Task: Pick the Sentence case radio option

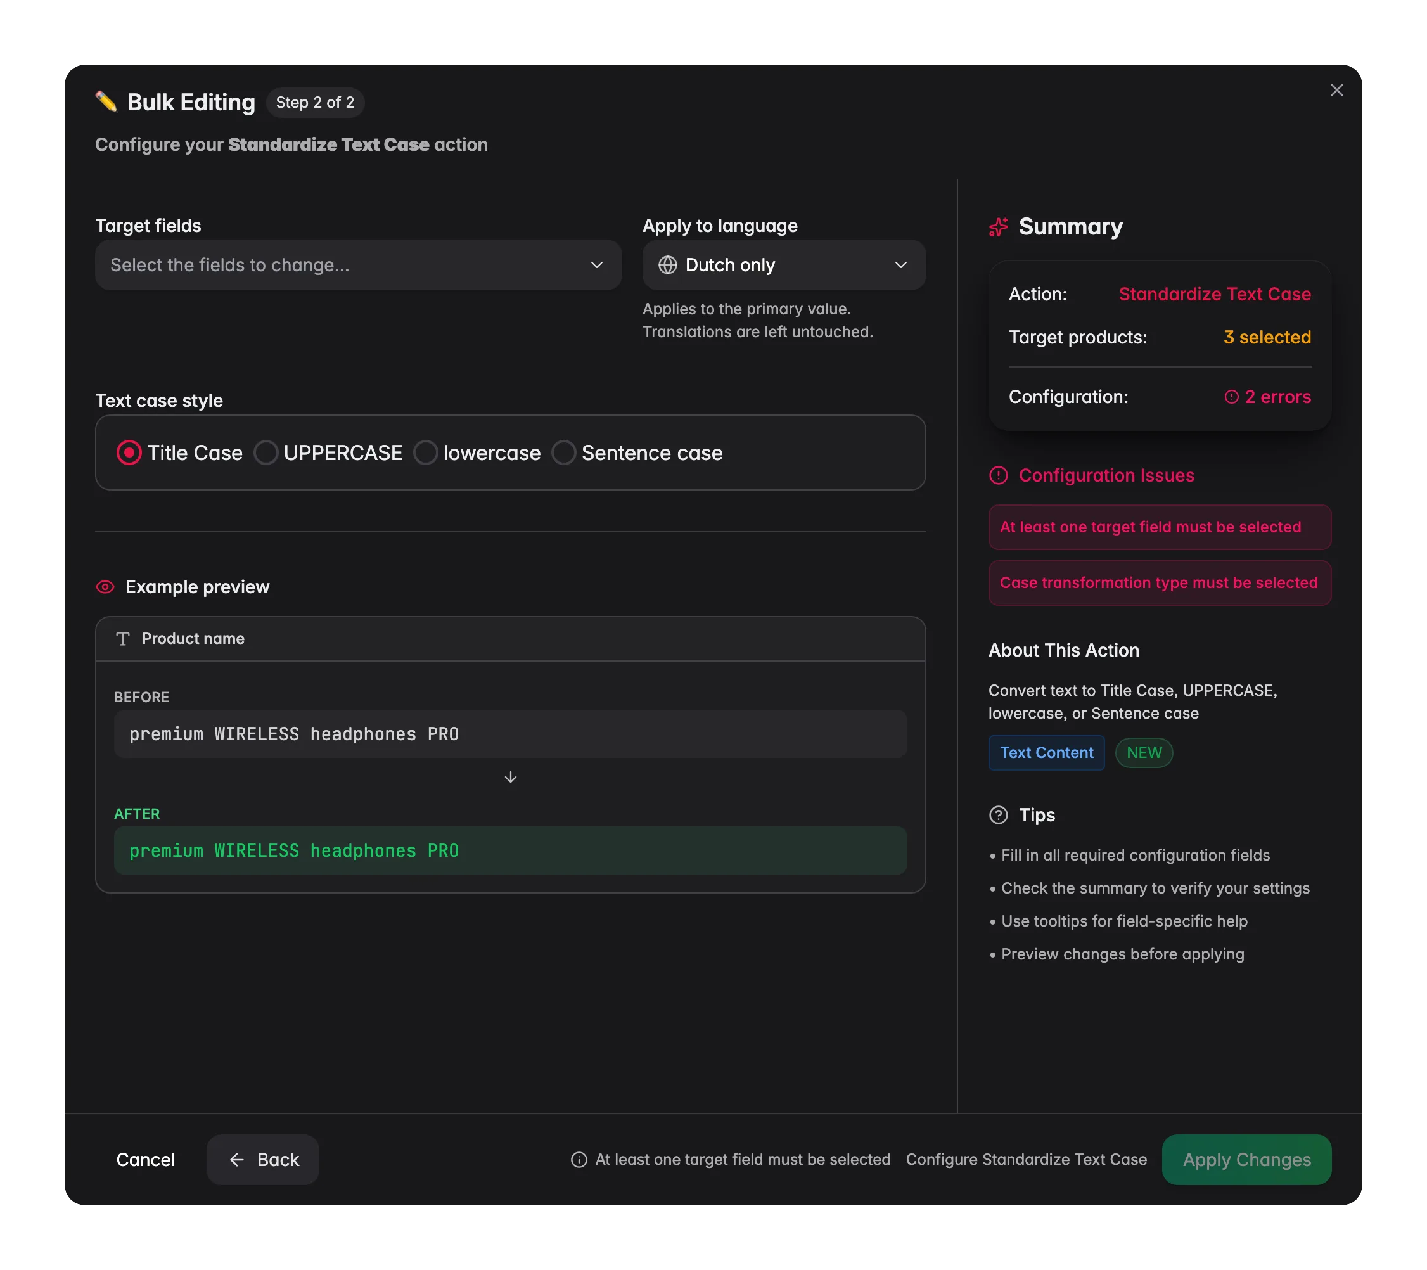Action: 563,453
